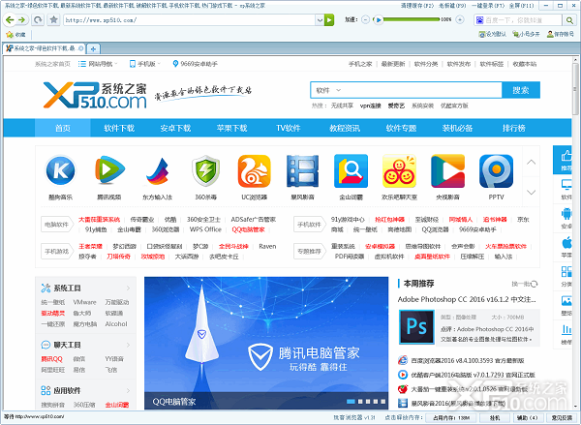
Task: Click the WPS Office link
Action: tap(205, 229)
